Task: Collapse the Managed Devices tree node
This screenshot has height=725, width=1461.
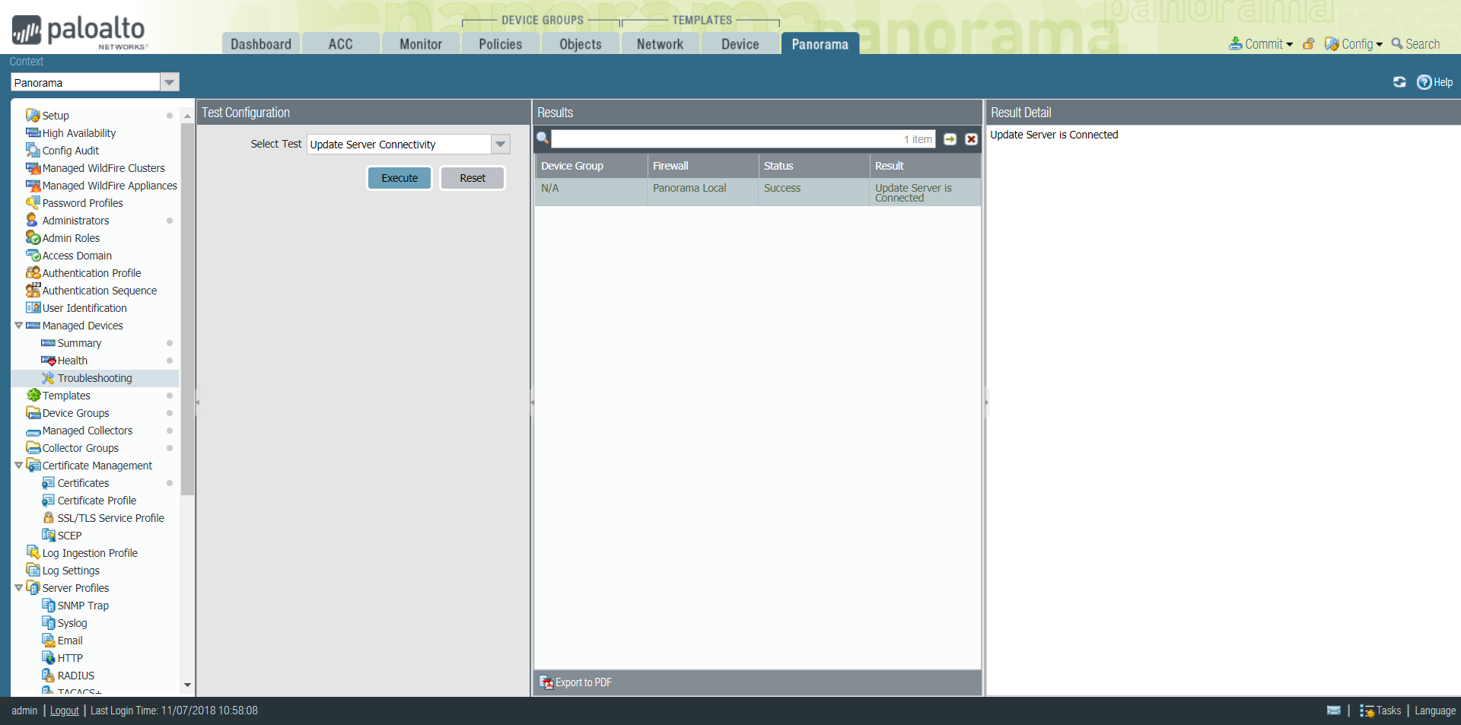Action: 18,326
